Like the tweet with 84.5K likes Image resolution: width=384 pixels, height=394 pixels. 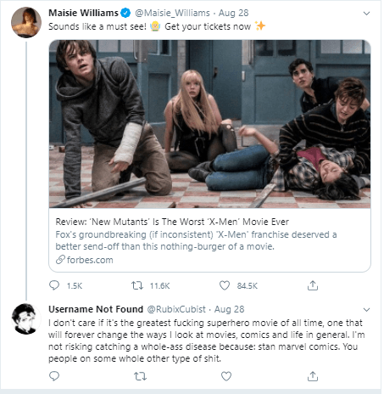(x=225, y=285)
